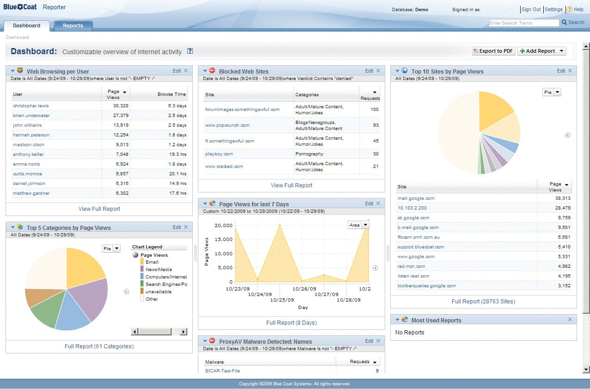Click the Top 10 Sites chart expand arrow icon
This screenshot has height=389, width=590.
click(567, 135)
